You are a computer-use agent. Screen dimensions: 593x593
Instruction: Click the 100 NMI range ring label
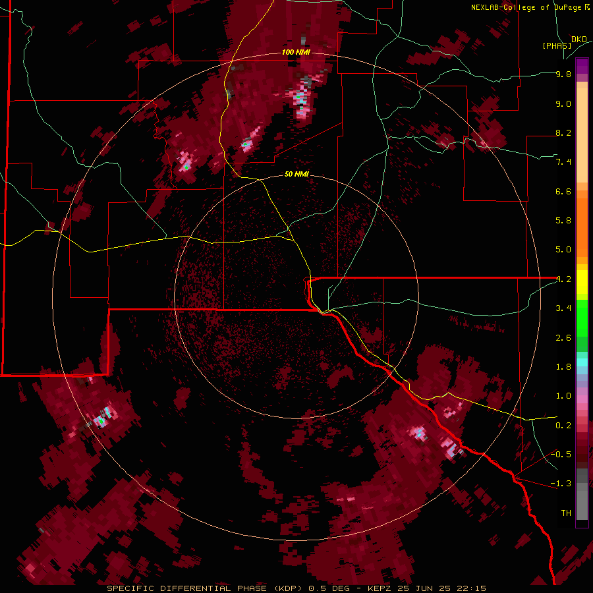point(296,52)
